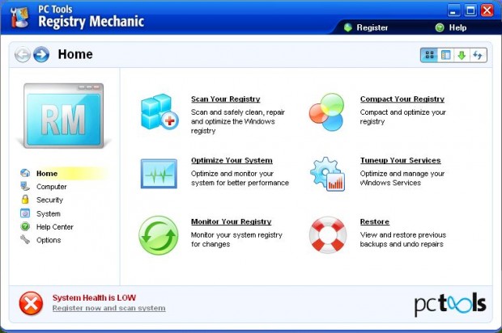Viewport: 502px width, 333px height.
Task: Click the Computer monitor icon in sidebar
Action: [x=25, y=187]
